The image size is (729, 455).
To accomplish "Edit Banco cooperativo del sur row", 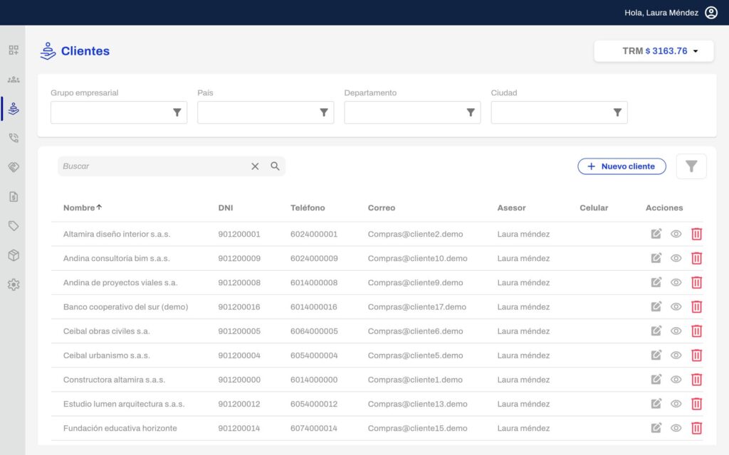I will [656, 307].
